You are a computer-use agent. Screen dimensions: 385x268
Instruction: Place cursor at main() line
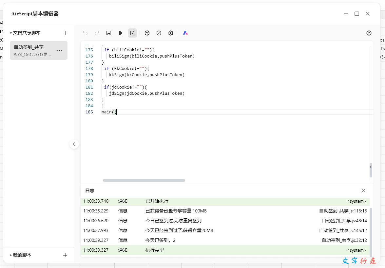pyautogui.click(x=109, y=112)
